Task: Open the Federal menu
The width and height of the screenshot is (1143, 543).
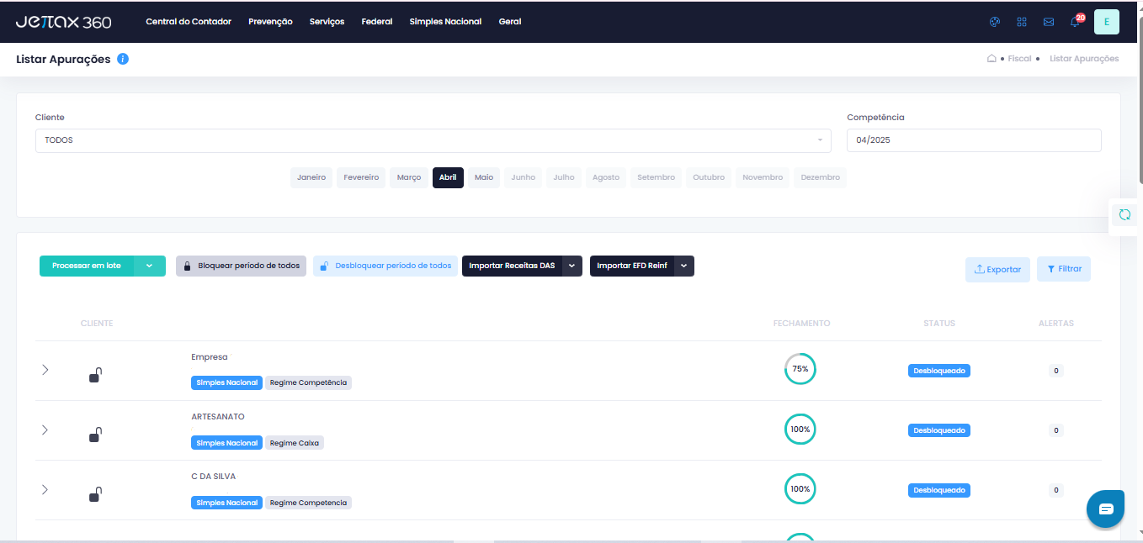Action: pyautogui.click(x=377, y=22)
